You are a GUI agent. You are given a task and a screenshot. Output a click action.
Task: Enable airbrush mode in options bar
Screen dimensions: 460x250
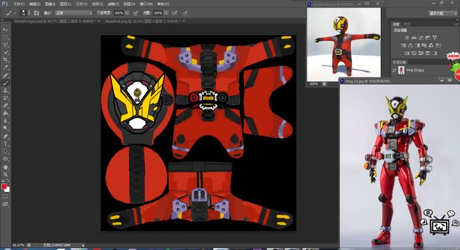click(174, 13)
